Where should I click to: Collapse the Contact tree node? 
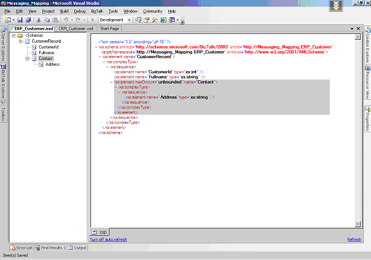tap(27, 59)
